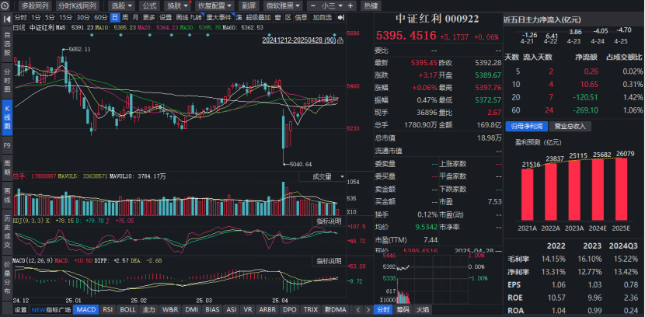
Task: Toggle 营业总收入 chart view
Action: [570, 127]
